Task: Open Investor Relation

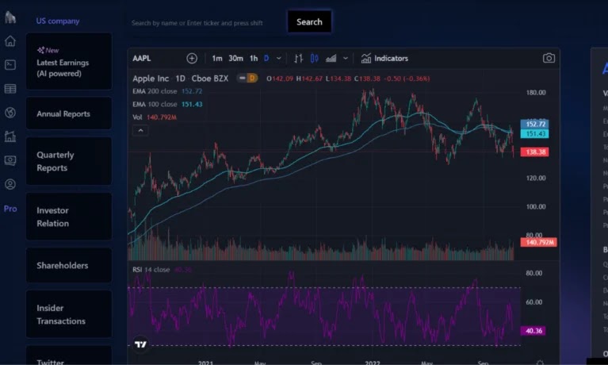Action: coord(69,217)
